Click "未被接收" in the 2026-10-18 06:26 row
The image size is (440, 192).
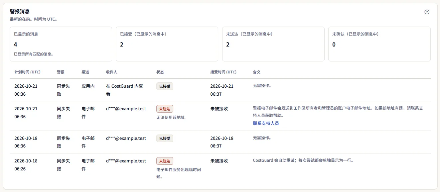tap(219, 161)
